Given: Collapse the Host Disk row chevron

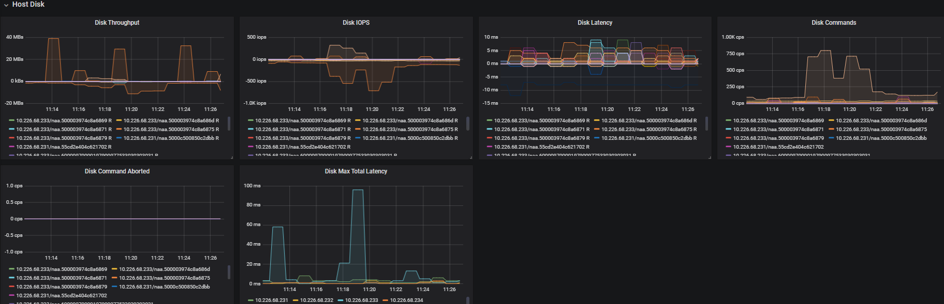Looking at the screenshot, I should point(6,5).
